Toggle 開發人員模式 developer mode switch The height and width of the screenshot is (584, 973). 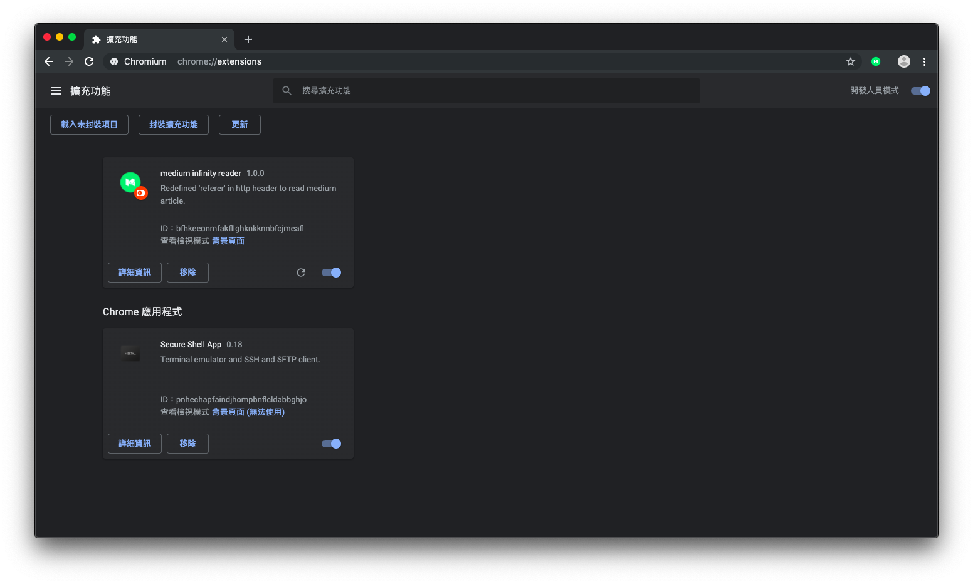click(x=920, y=91)
